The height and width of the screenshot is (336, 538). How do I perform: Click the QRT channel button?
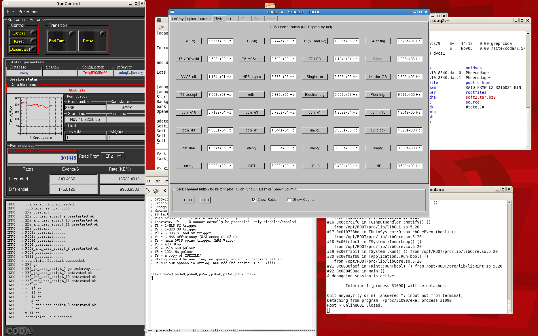point(252,166)
